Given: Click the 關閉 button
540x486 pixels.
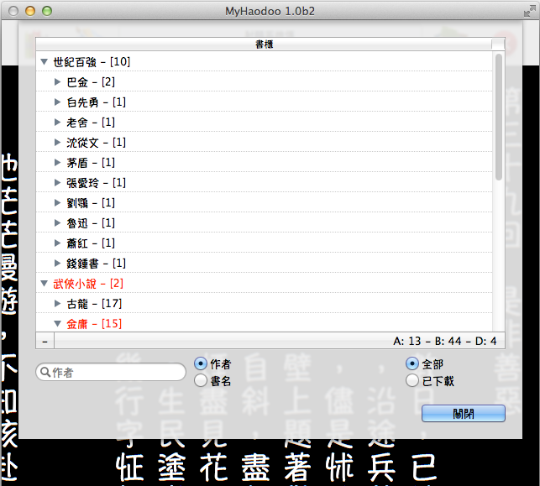Looking at the screenshot, I should click(x=464, y=413).
